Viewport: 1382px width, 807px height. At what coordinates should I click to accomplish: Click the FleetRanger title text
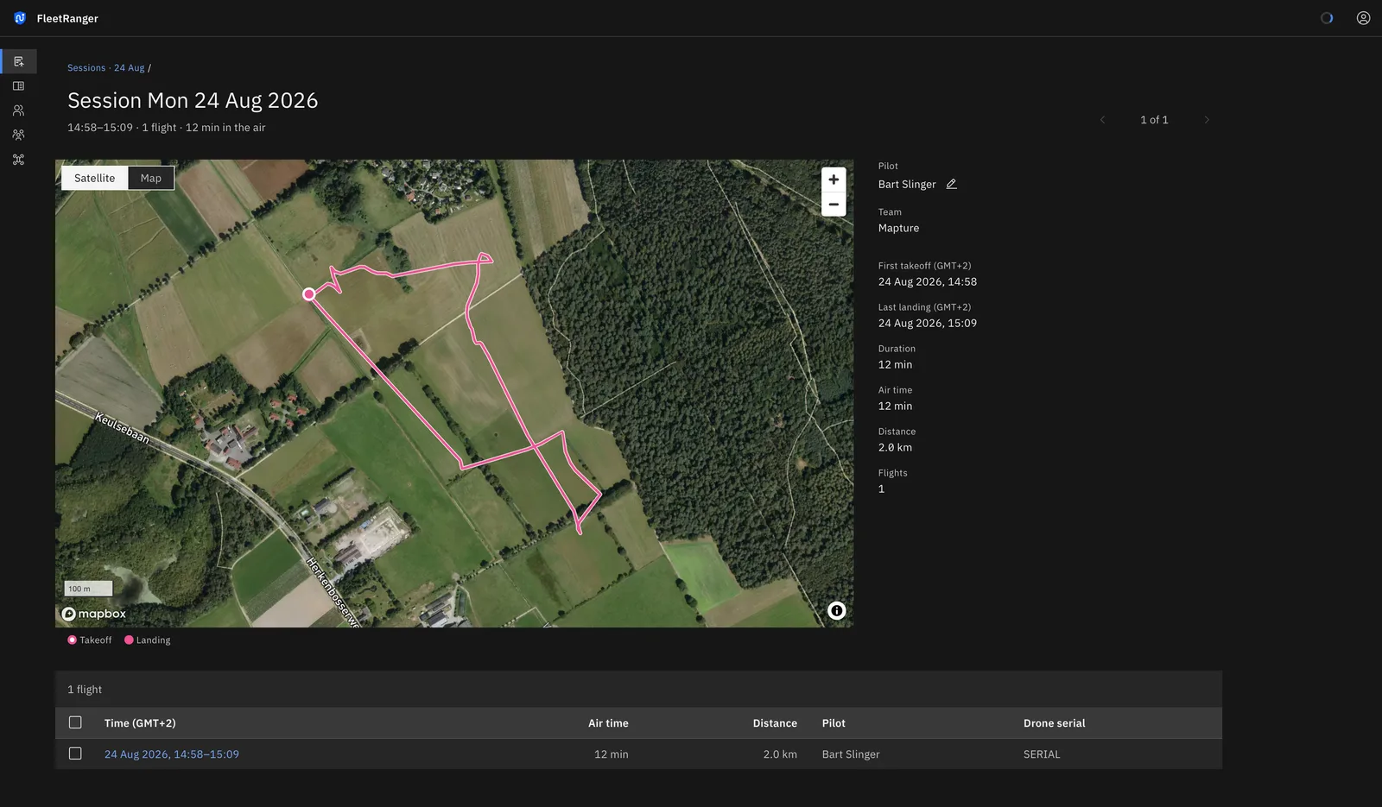coord(67,18)
